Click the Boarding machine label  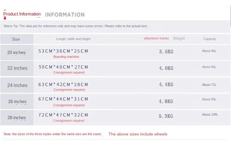(66, 57)
